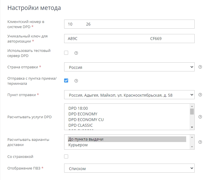This screenshot has width=210, height=180.
Task: Select Курьером delivery option
Action: click(x=78, y=145)
